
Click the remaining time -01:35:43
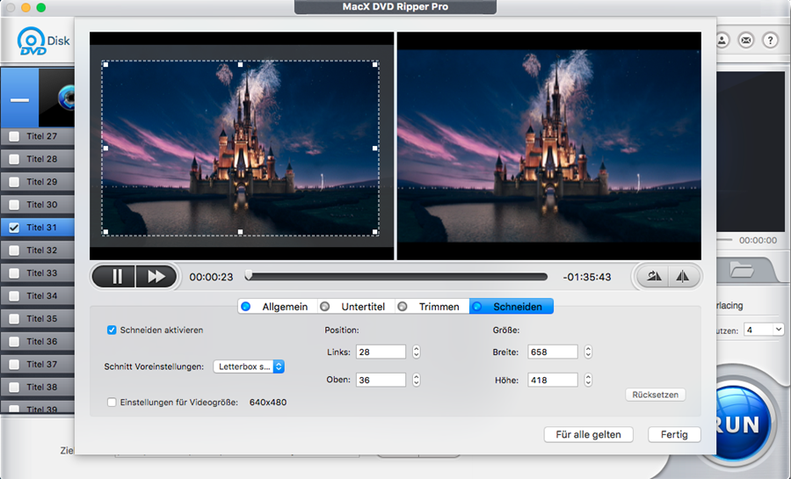[x=587, y=277]
